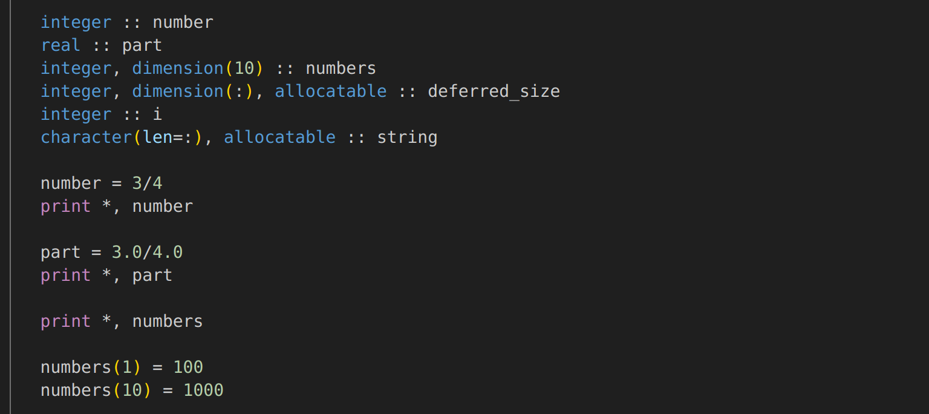The width and height of the screenshot is (929, 414).
Task: Click the 'string' variable name
Action: 407,137
